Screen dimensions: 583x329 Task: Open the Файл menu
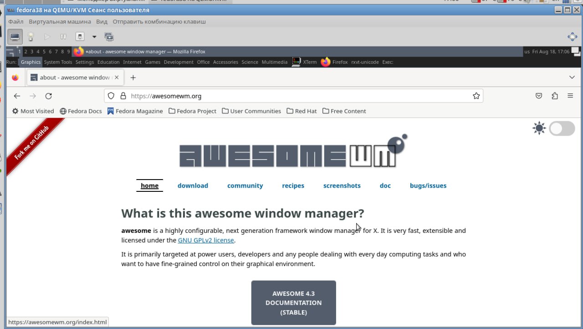click(x=16, y=21)
